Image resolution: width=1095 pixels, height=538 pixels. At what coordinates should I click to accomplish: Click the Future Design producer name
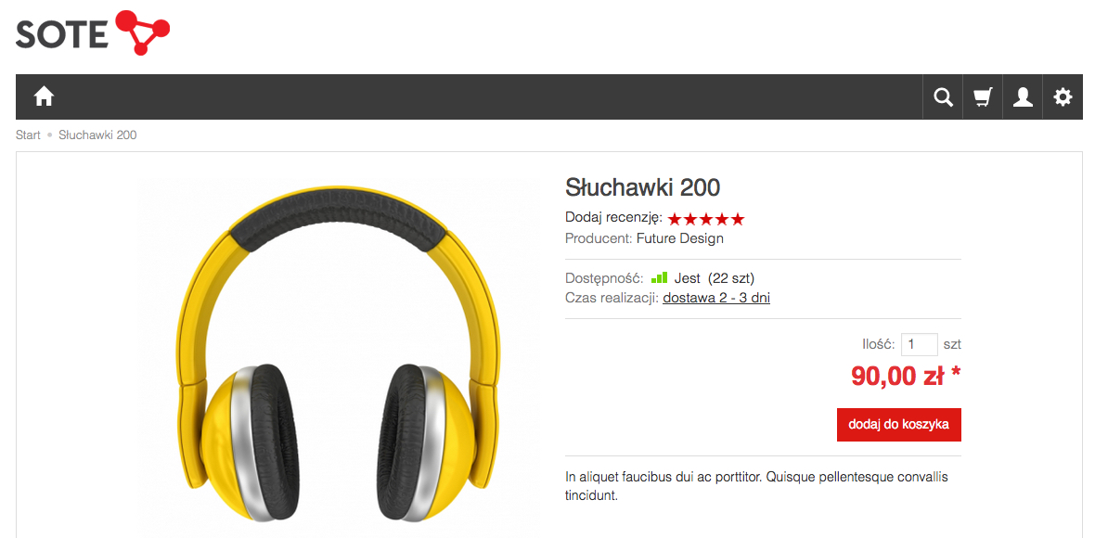680,238
